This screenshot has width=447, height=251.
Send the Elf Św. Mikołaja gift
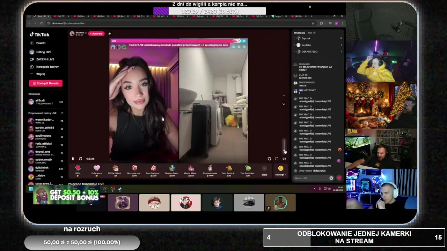point(116,170)
